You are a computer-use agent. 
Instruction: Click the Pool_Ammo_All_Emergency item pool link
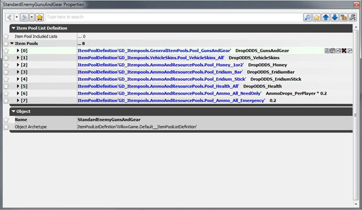point(171,100)
